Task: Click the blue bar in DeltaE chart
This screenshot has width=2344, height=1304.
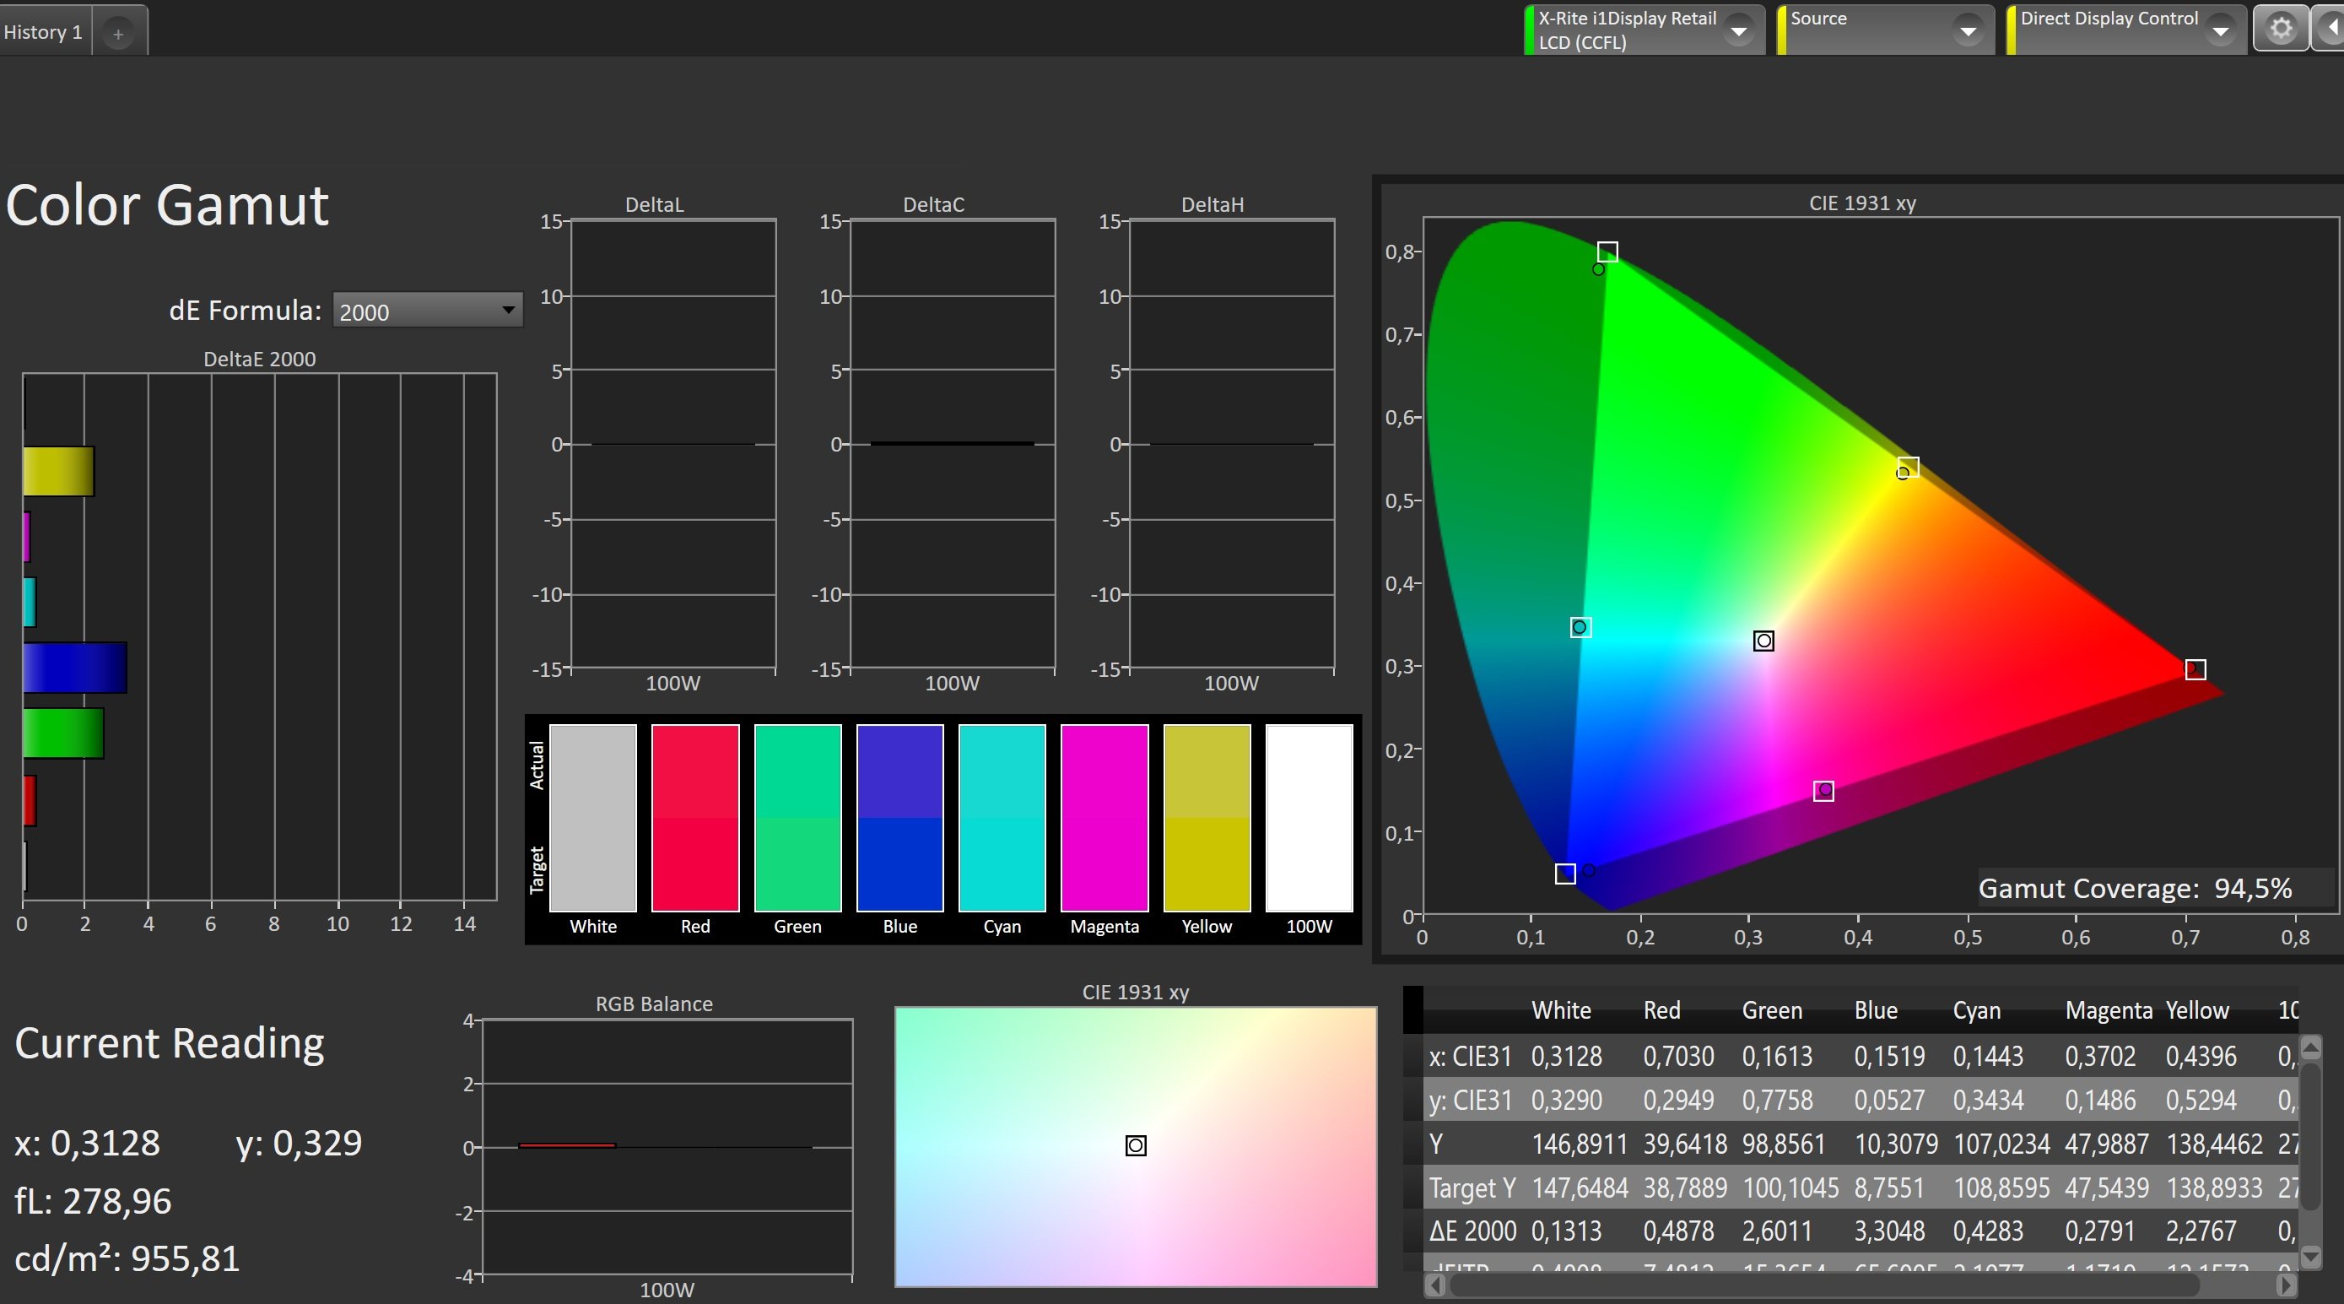Action: point(74,668)
